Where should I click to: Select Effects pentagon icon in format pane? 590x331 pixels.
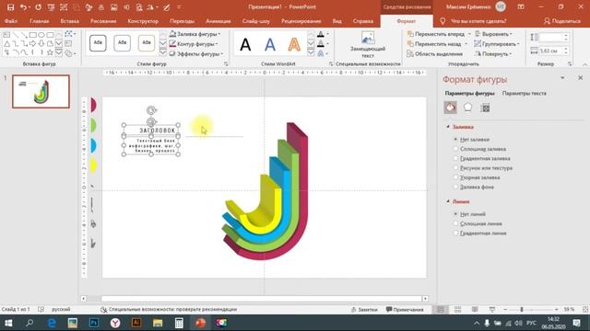[467, 108]
